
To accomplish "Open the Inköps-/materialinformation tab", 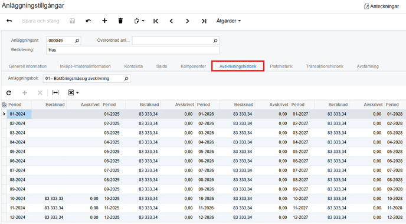I will point(85,66).
